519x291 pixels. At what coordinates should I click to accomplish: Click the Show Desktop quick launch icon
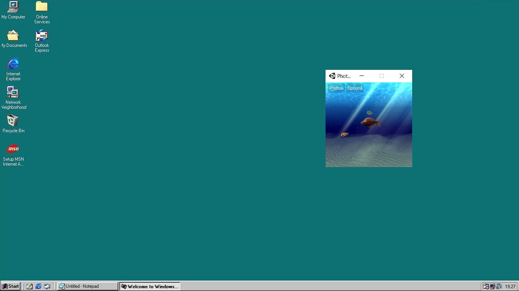tap(29, 286)
